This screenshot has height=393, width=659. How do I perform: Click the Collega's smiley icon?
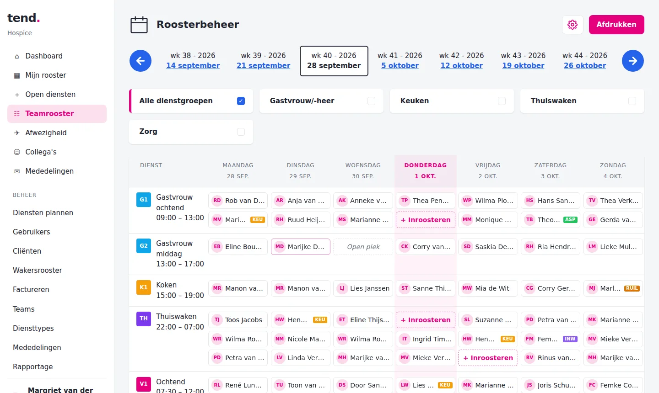[17, 152]
